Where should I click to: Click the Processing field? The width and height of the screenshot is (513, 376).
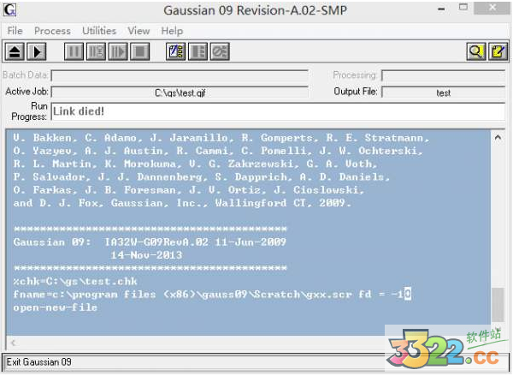pyautogui.click(x=444, y=75)
